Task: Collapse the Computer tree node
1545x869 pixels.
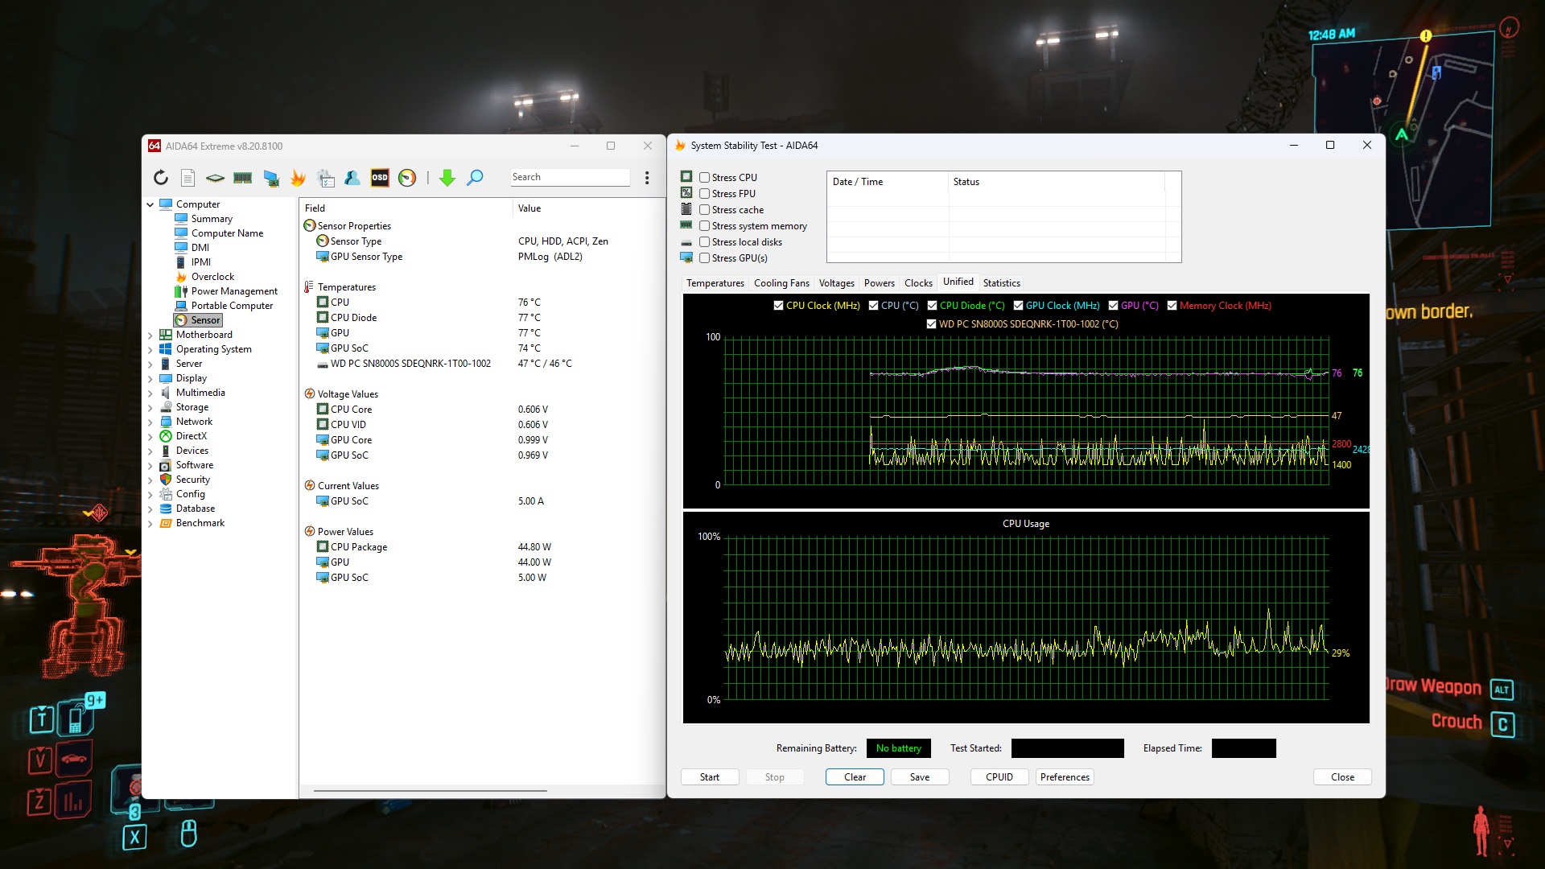Action: [150, 205]
